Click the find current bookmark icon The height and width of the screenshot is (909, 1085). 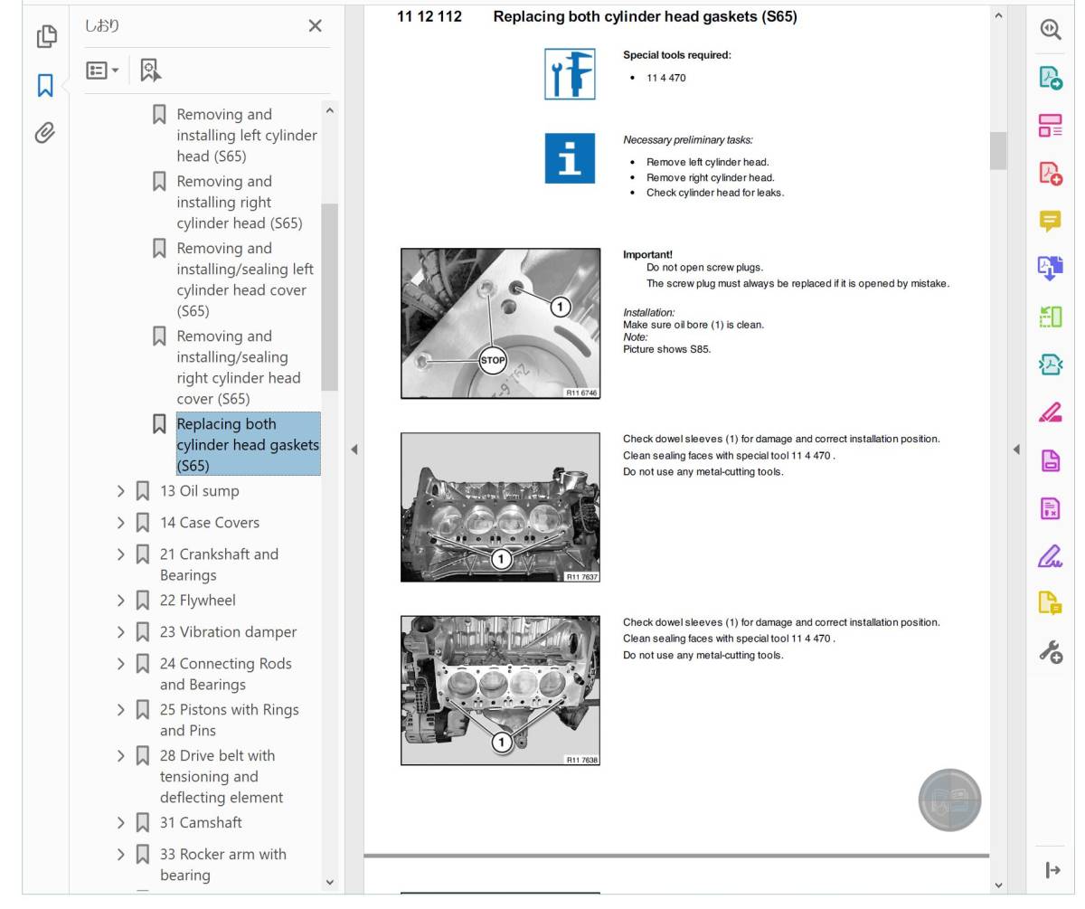pos(150,70)
